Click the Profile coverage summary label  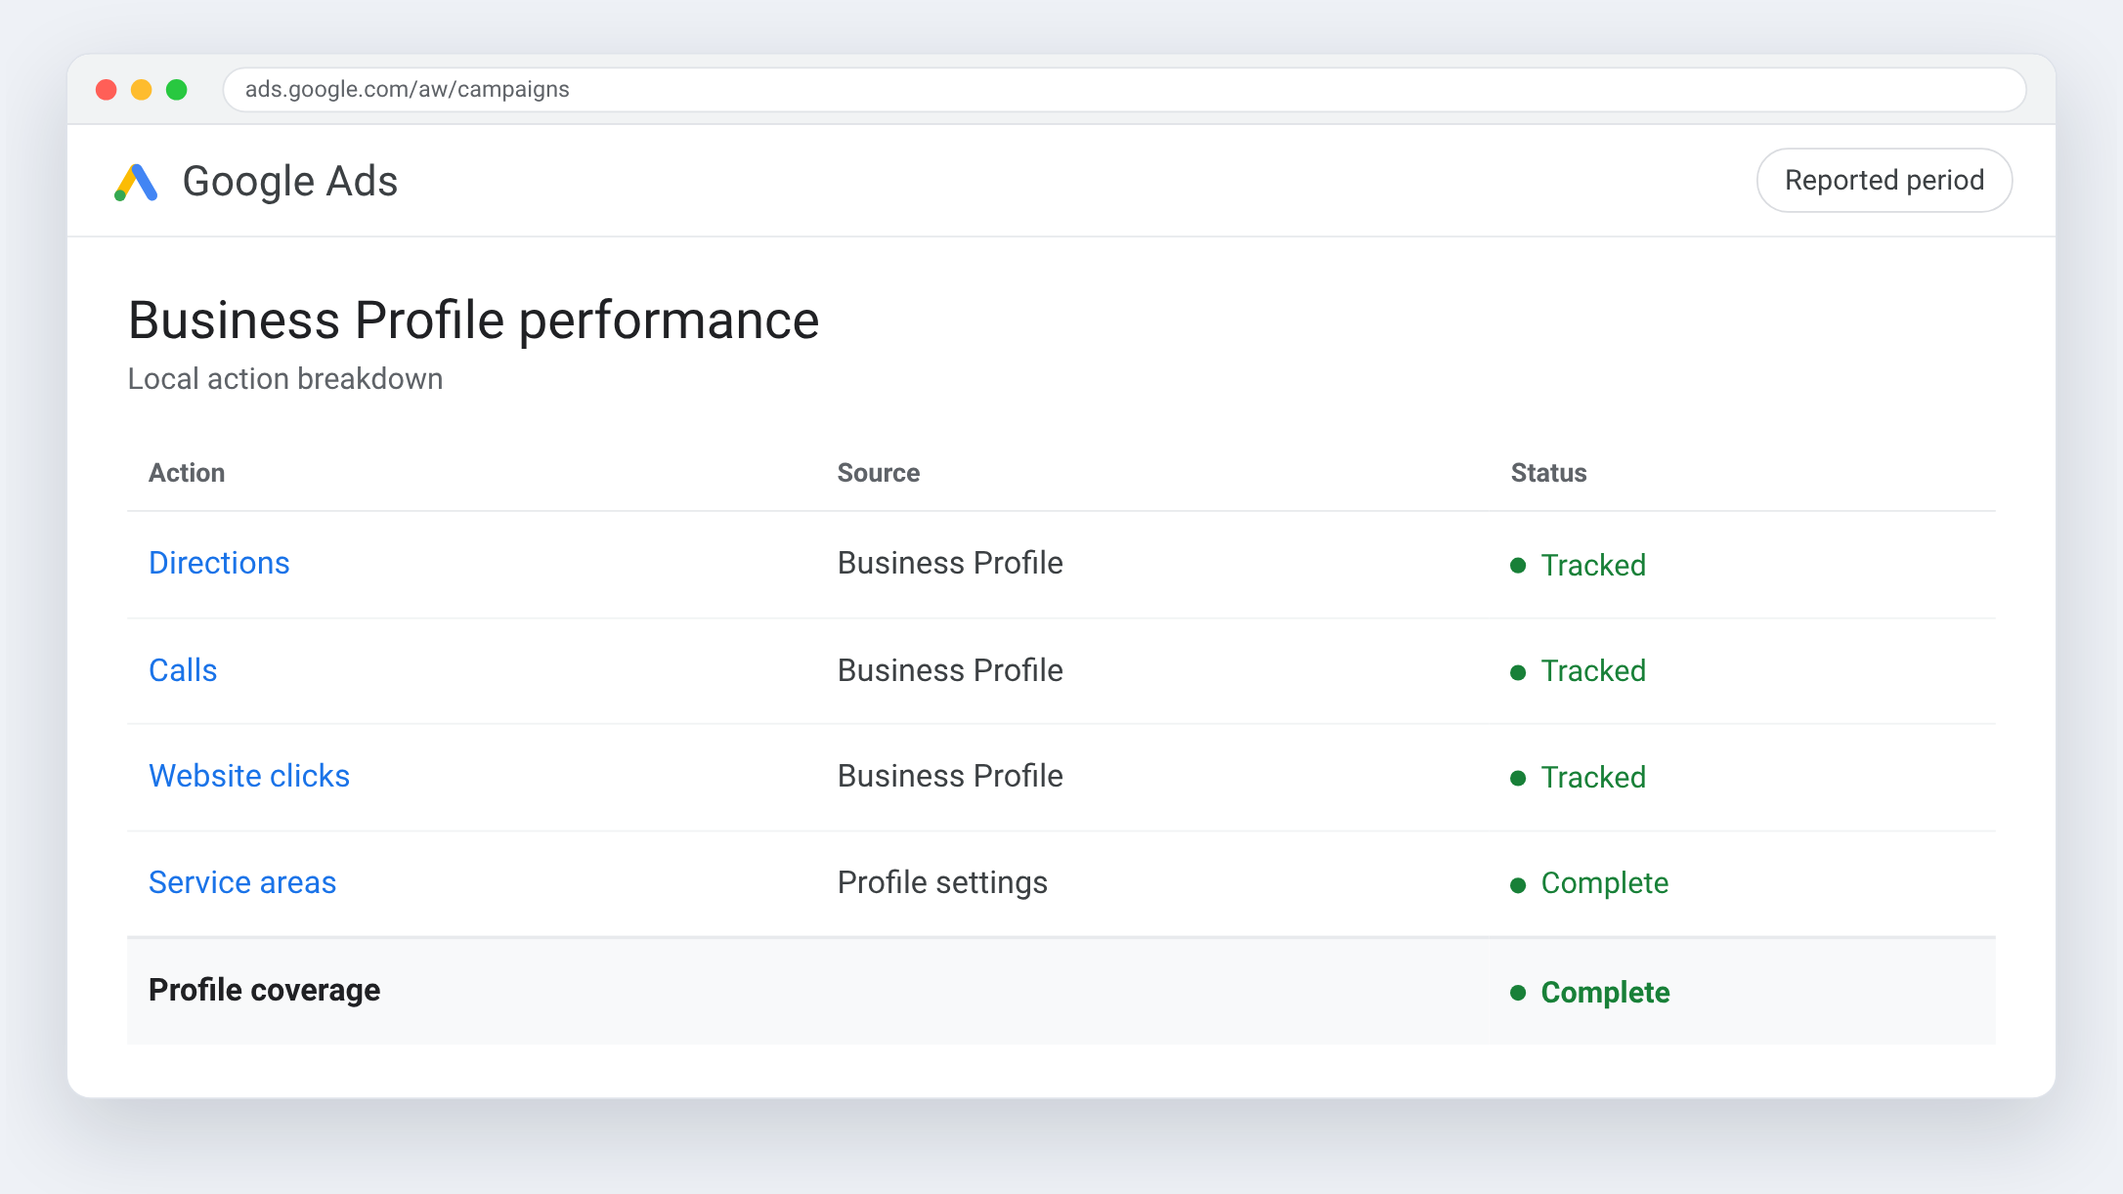264,990
